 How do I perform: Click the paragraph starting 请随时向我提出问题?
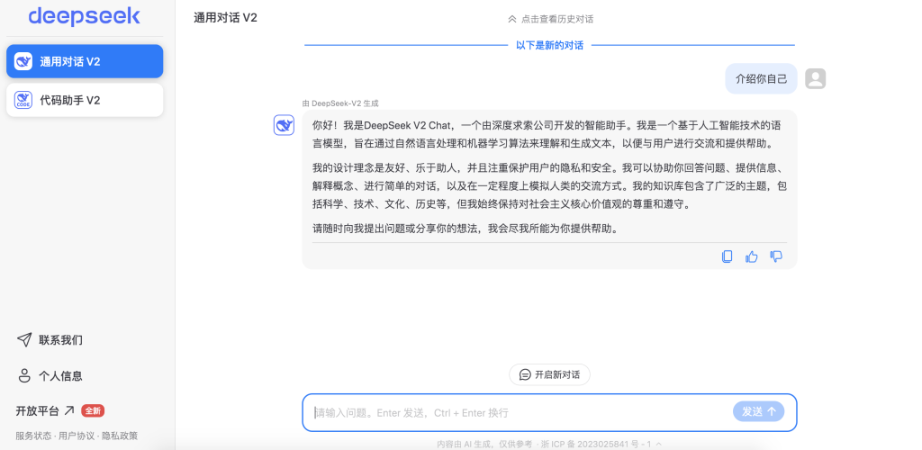click(466, 229)
